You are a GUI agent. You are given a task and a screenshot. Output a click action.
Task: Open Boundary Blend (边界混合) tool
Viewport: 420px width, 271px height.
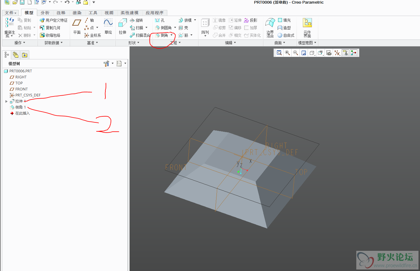click(270, 28)
